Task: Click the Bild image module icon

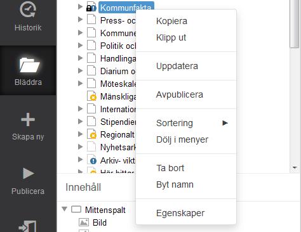Action: [x=84, y=222]
